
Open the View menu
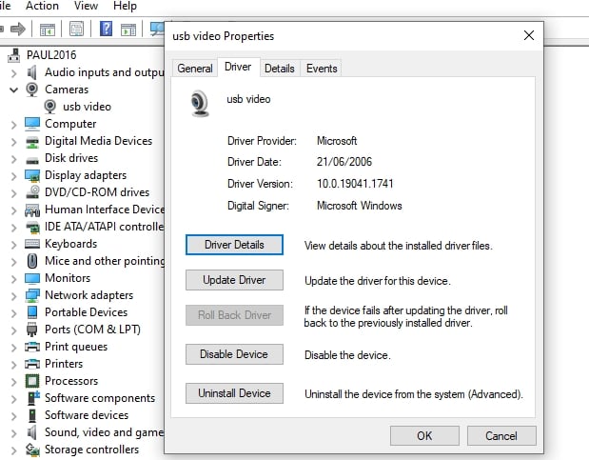click(x=86, y=6)
